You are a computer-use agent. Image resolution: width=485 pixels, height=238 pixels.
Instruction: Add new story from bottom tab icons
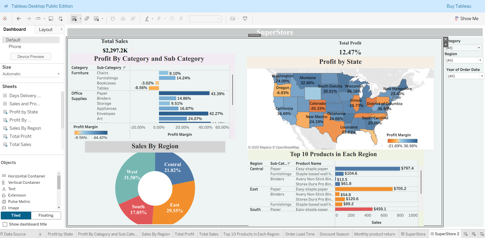point(482,234)
